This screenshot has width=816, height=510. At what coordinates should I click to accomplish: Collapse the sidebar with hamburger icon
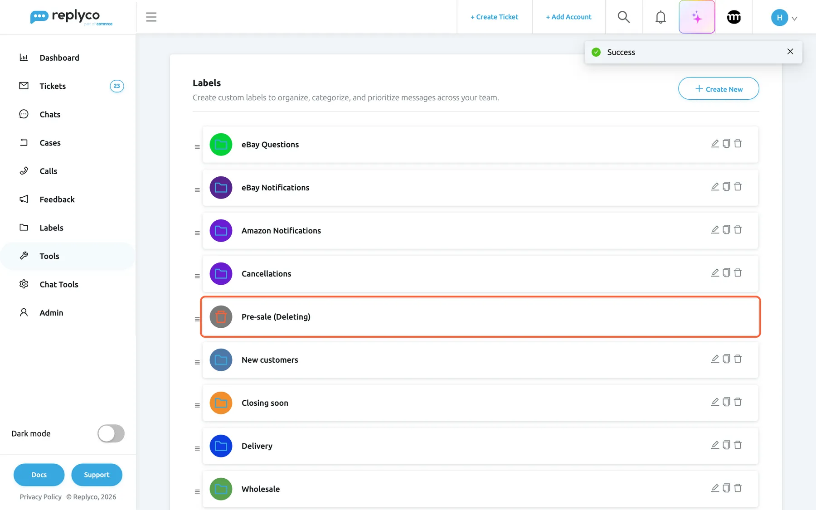tap(151, 17)
